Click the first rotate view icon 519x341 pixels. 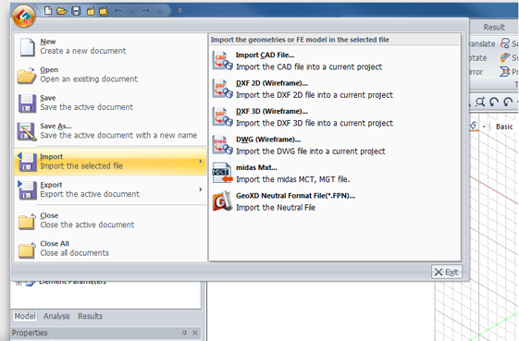(x=494, y=102)
